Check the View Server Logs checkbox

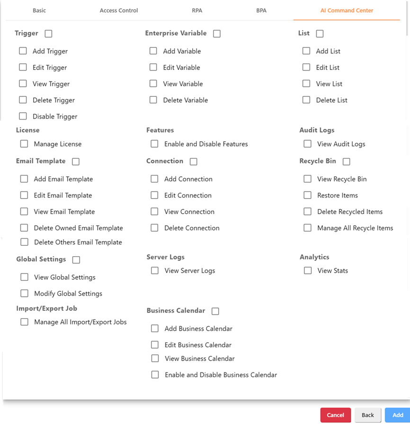tap(155, 270)
